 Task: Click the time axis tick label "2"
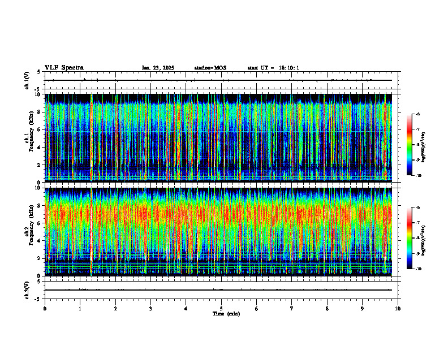[115, 309]
